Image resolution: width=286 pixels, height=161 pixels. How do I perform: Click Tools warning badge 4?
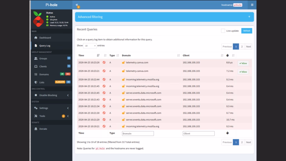63,116
